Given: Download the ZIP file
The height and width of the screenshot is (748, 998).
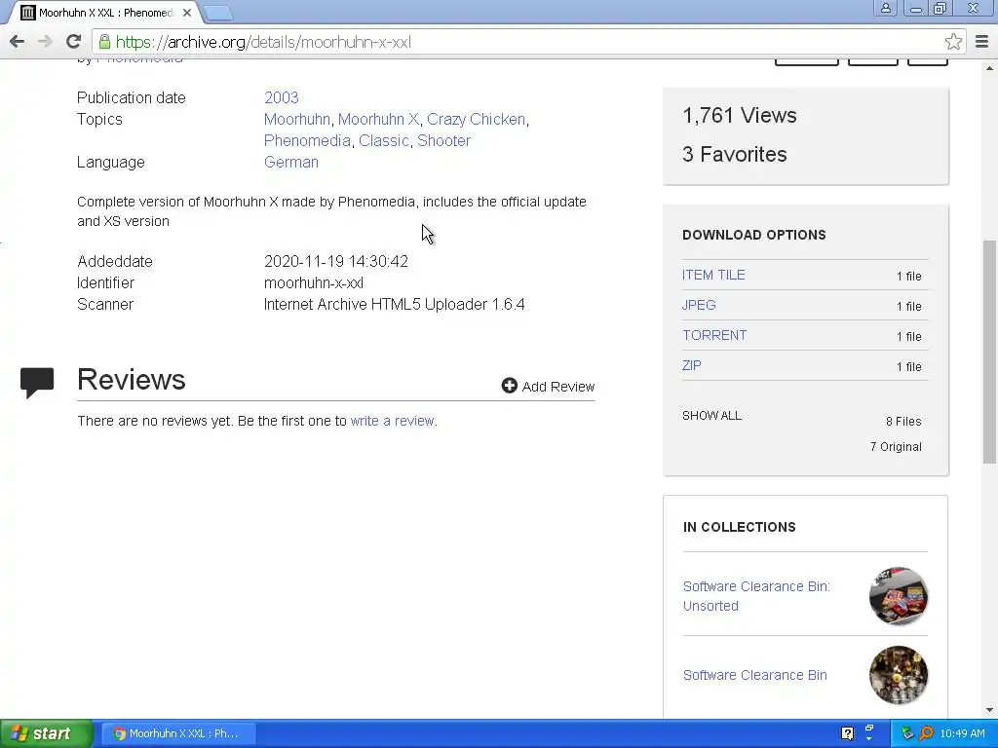Looking at the screenshot, I should [x=691, y=366].
